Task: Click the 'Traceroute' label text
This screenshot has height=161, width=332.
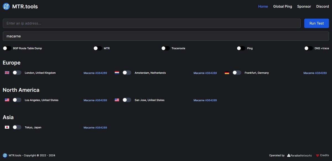Action: coord(178,48)
